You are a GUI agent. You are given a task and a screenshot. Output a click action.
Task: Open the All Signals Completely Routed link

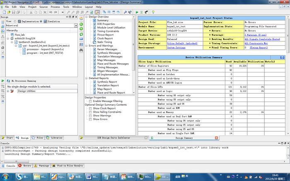click(262, 39)
